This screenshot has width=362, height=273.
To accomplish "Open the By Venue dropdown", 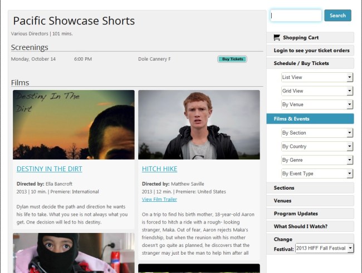I will tap(317, 105).
